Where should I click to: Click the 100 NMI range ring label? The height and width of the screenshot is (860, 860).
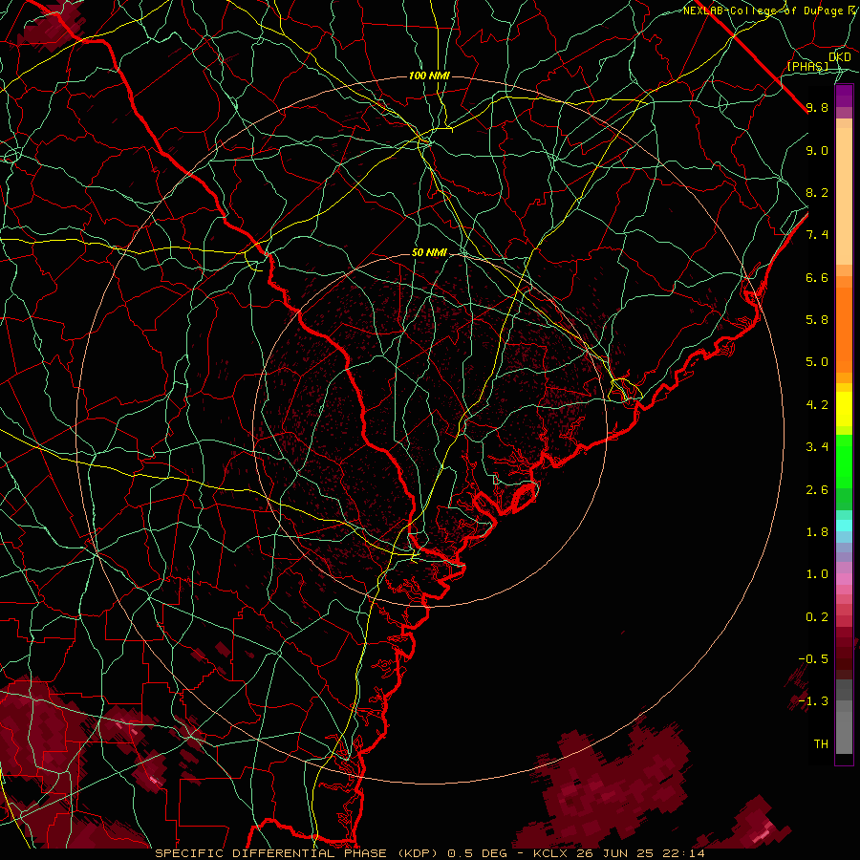429,75
